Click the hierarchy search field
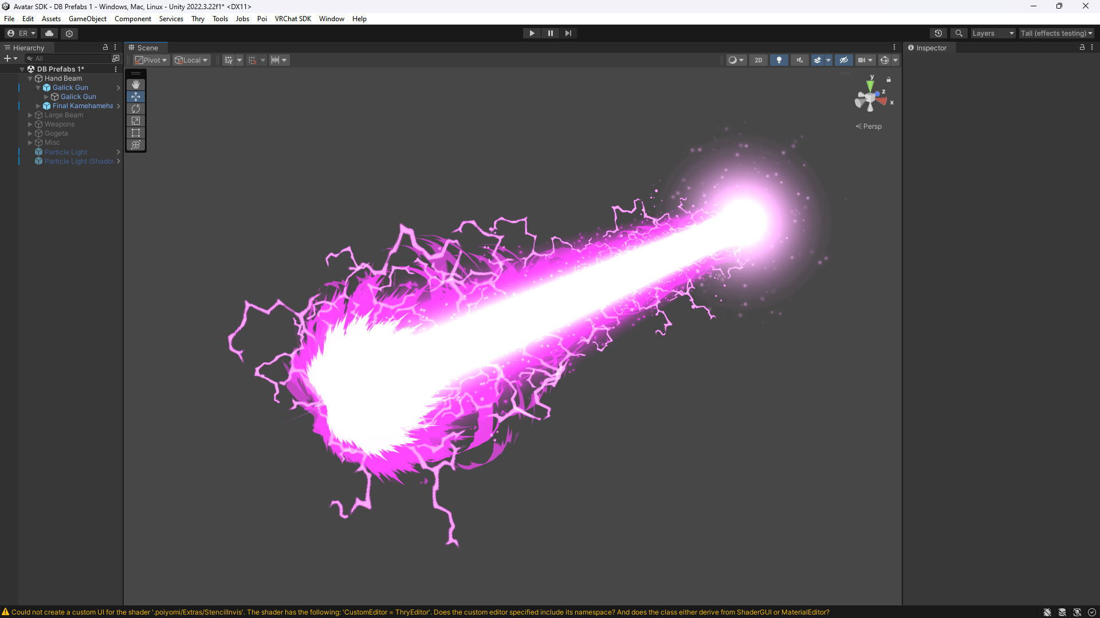Screen dimensions: 1100x618 point(72,58)
